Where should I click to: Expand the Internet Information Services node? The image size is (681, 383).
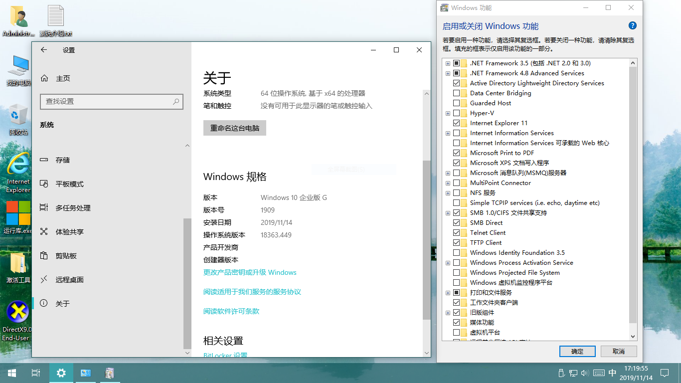click(448, 133)
